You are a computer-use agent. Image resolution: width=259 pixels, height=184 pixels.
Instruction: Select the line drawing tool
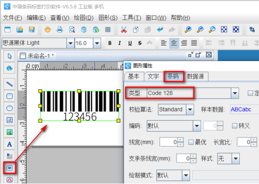tap(10, 84)
